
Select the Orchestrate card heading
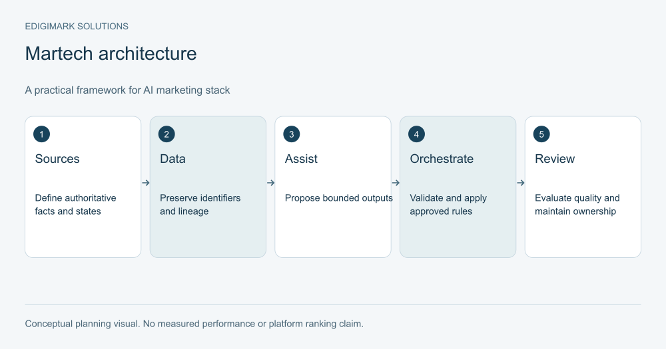442,159
